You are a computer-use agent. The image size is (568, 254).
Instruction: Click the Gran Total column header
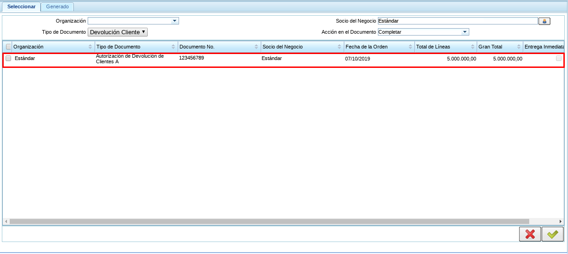click(490, 47)
